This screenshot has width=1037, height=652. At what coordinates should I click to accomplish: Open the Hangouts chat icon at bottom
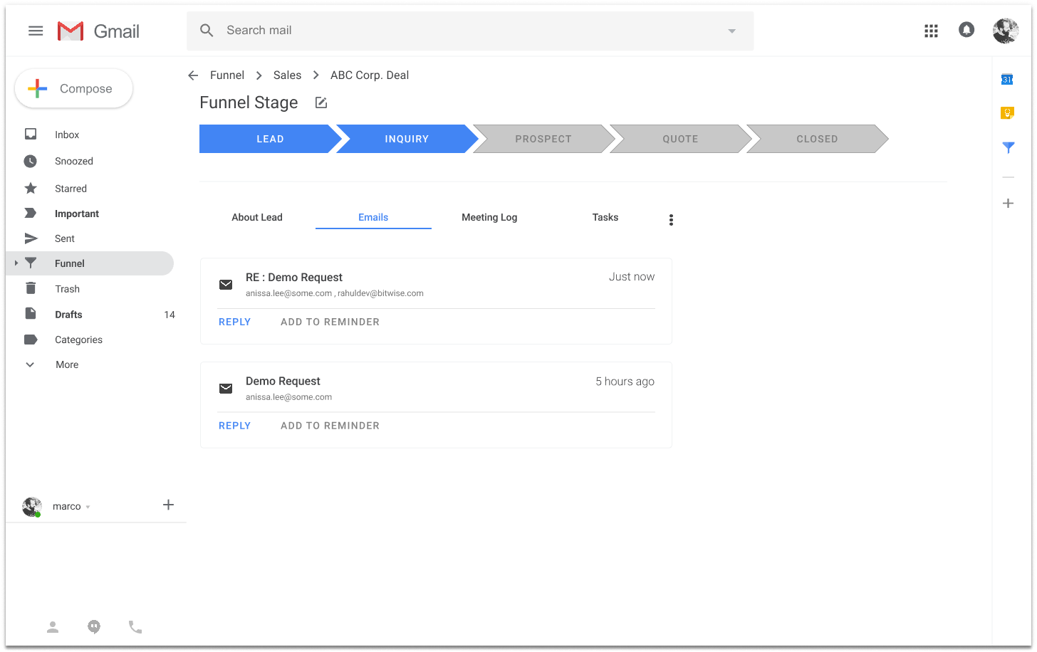[x=94, y=627]
